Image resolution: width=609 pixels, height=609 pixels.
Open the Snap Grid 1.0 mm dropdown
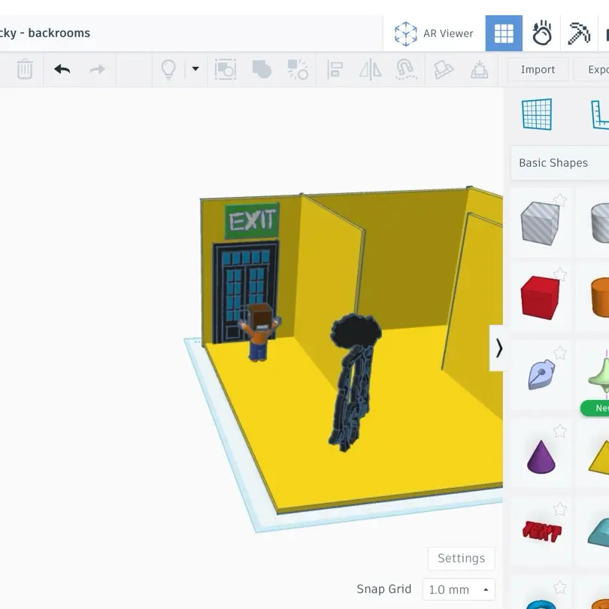tap(459, 589)
